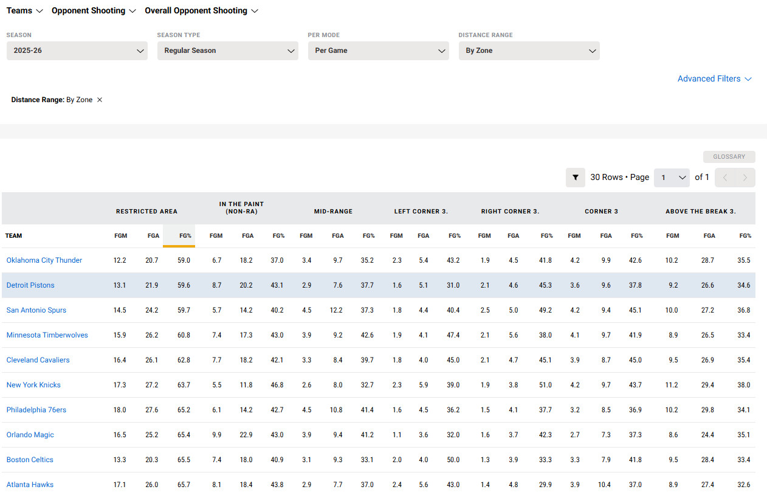Open the Distance Range dropdown

[x=529, y=50]
